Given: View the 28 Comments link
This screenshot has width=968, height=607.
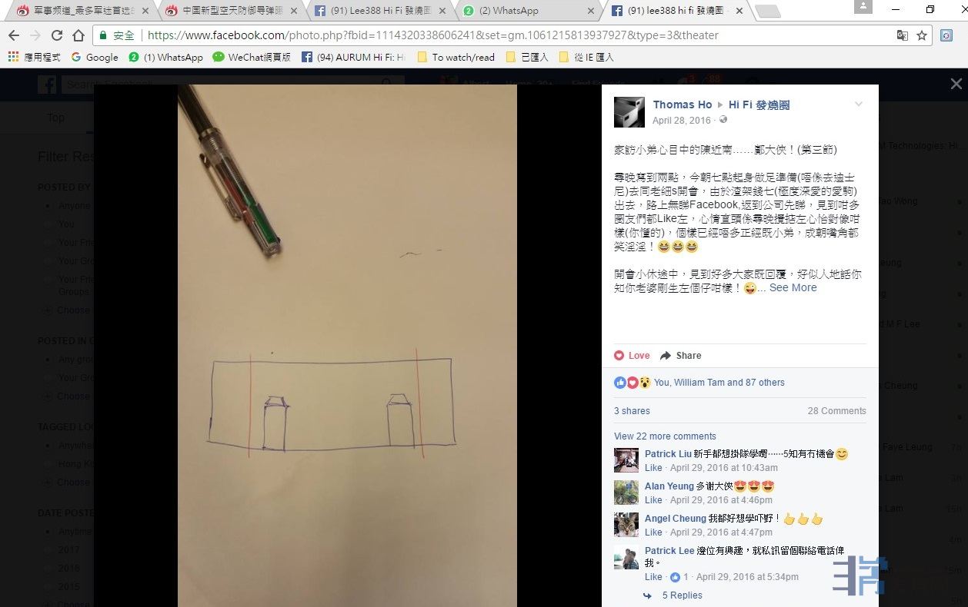Looking at the screenshot, I should pyautogui.click(x=836, y=411).
